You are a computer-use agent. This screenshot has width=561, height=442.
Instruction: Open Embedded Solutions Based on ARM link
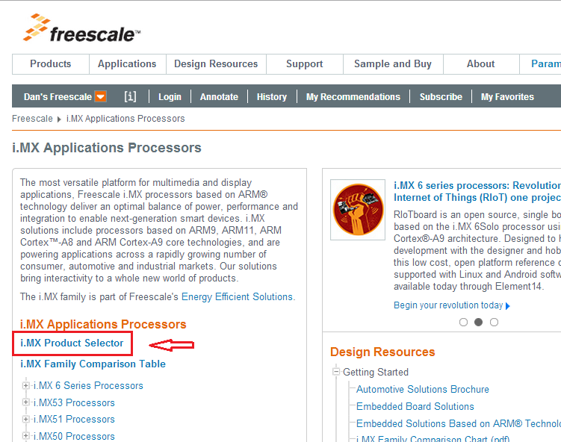pyautogui.click(x=459, y=424)
